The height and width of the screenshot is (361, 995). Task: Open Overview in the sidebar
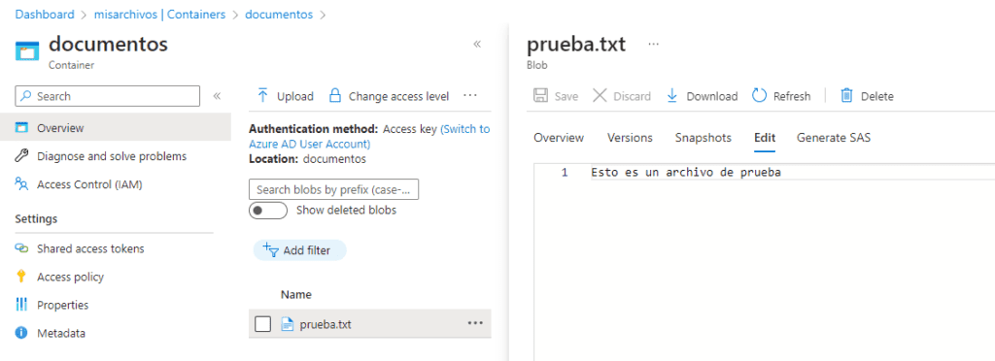(x=116, y=128)
